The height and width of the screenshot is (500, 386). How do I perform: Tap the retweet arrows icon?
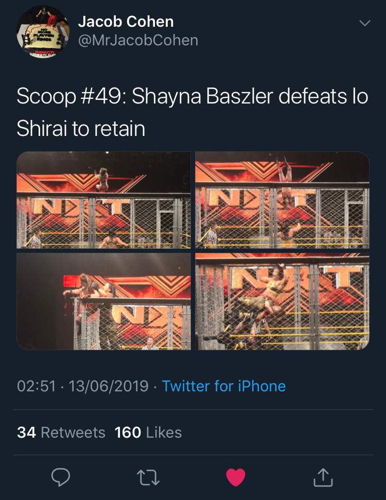point(148,478)
